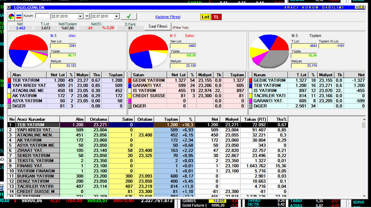Open the start date dropdown
Image resolution: width=371 pixels, height=208 pixels.
coord(80,16)
